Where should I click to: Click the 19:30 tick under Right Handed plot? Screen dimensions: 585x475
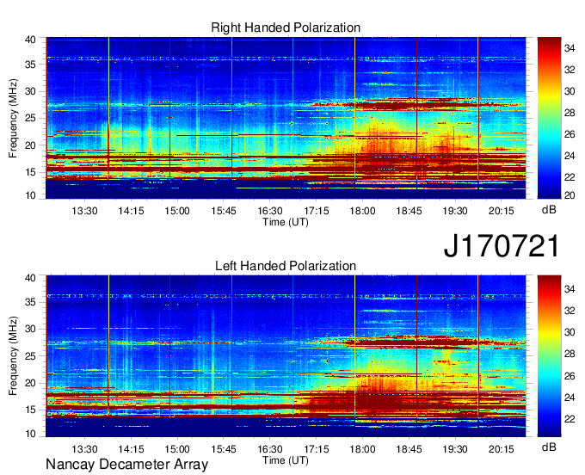click(455, 211)
